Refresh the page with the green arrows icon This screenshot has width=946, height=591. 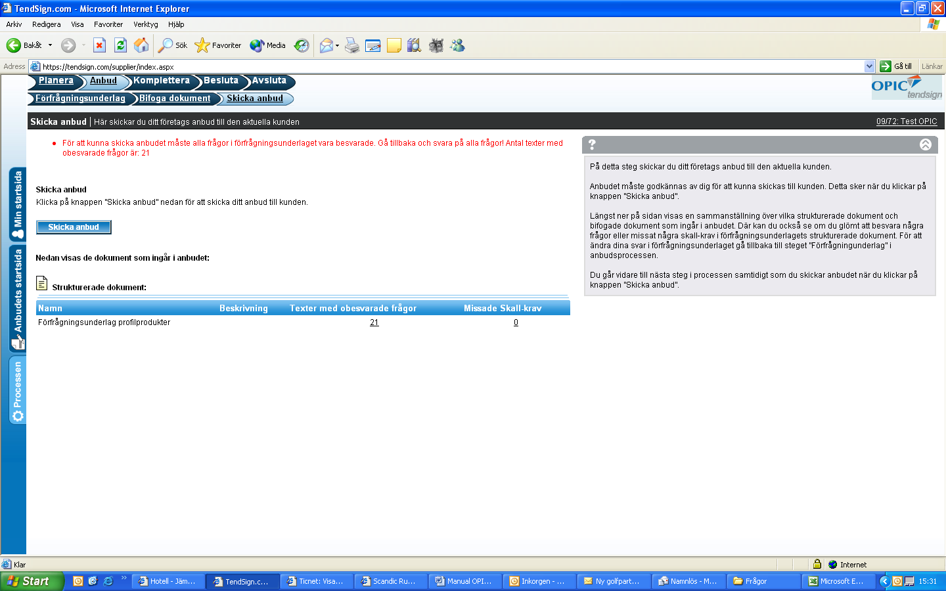point(120,45)
